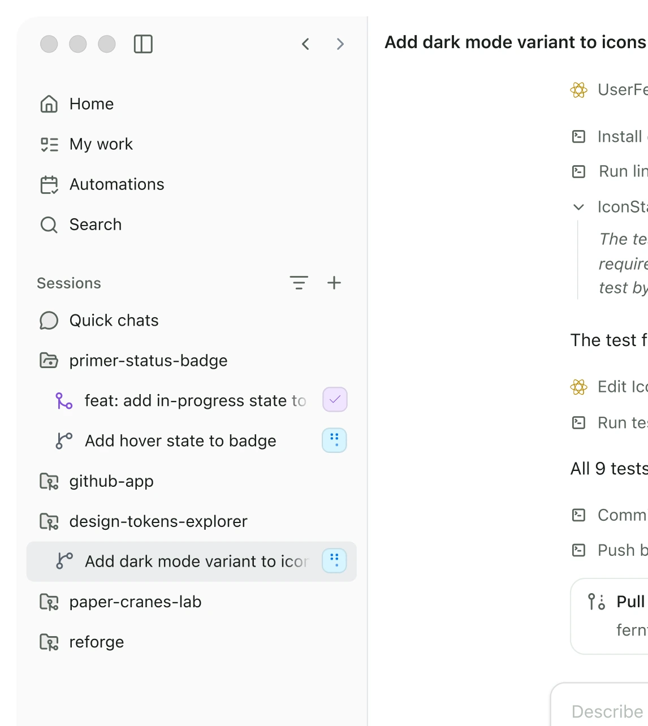Create new session with plus button
This screenshot has width=648, height=726.
[x=334, y=283]
